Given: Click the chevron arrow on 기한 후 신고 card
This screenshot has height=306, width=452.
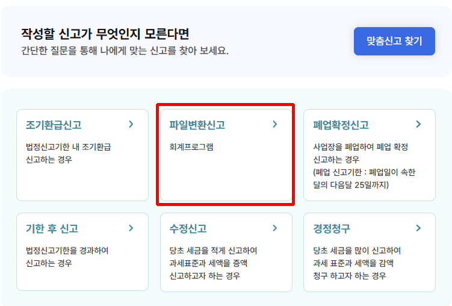Looking at the screenshot, I should point(131,228).
